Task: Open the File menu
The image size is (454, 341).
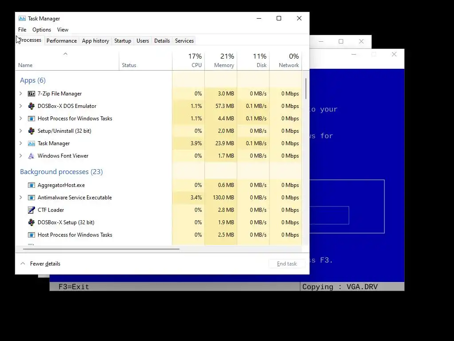Action: pos(22,30)
